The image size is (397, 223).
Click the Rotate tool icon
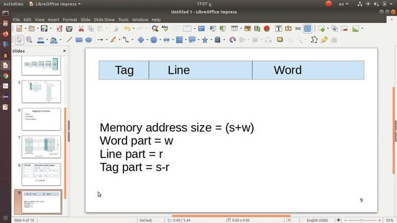point(233,40)
